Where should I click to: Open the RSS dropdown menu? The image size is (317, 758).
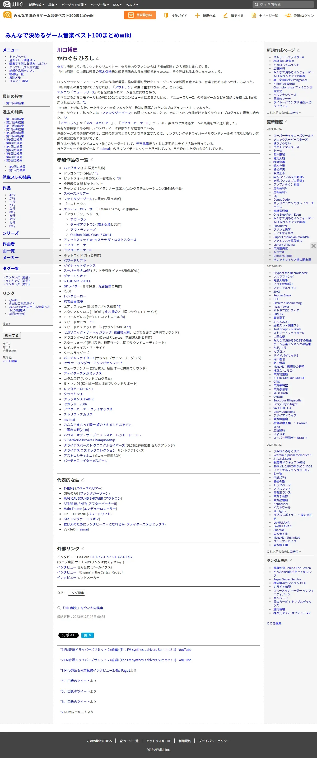[x=117, y=5]
